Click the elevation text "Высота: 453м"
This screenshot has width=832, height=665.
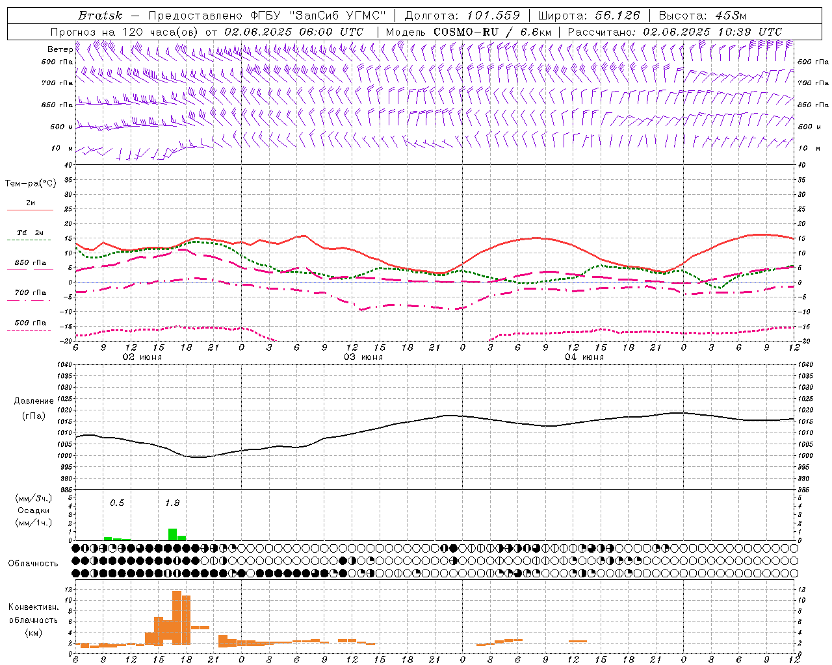[702, 16]
